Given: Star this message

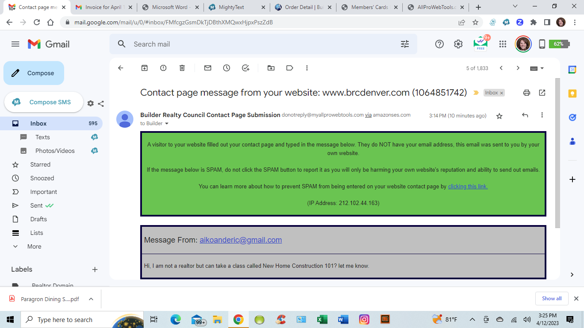Looking at the screenshot, I should coord(499,116).
